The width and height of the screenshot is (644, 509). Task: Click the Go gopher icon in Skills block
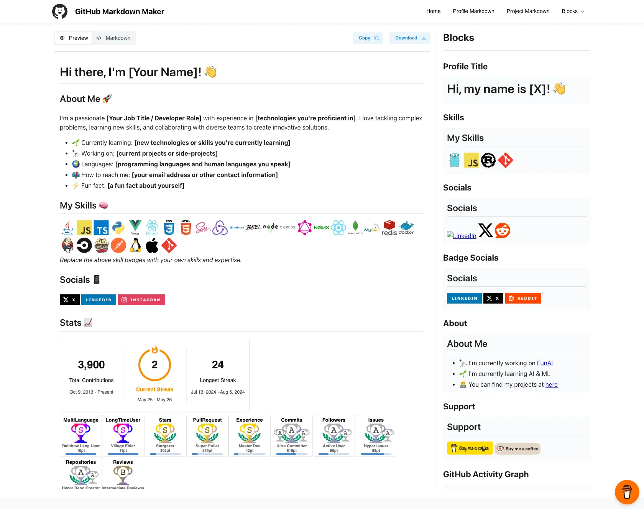click(x=455, y=160)
